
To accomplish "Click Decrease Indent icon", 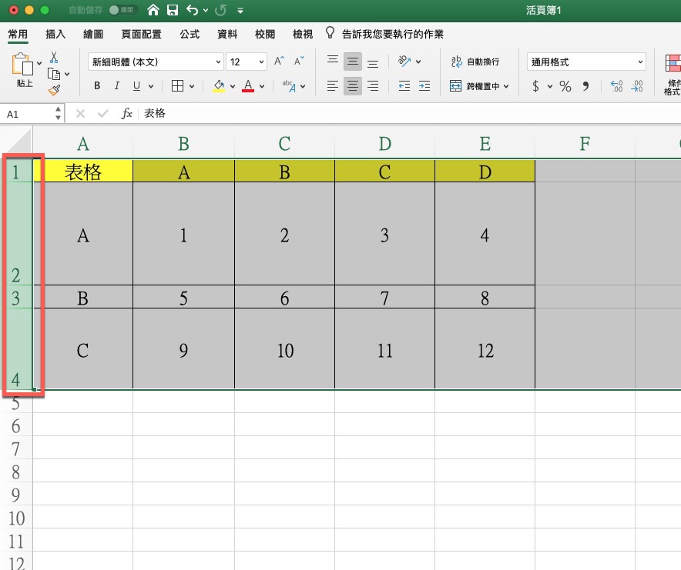I will 404,86.
